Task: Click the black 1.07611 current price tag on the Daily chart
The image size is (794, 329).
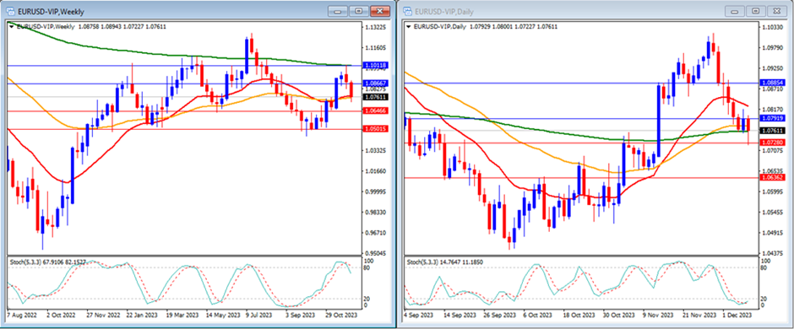Action: [772, 131]
